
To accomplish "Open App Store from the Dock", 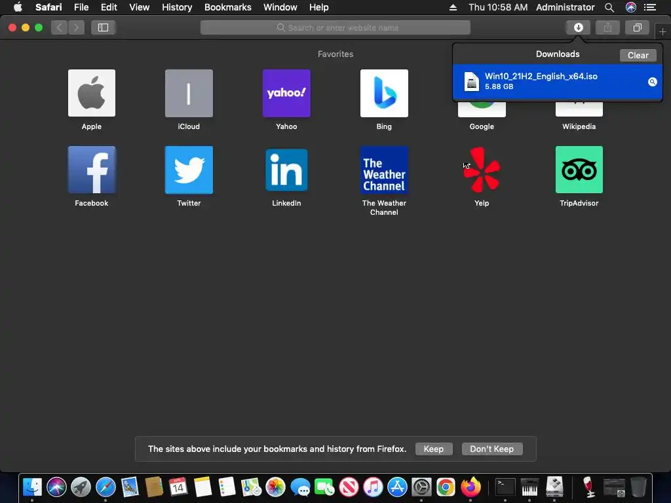I will coord(397,487).
